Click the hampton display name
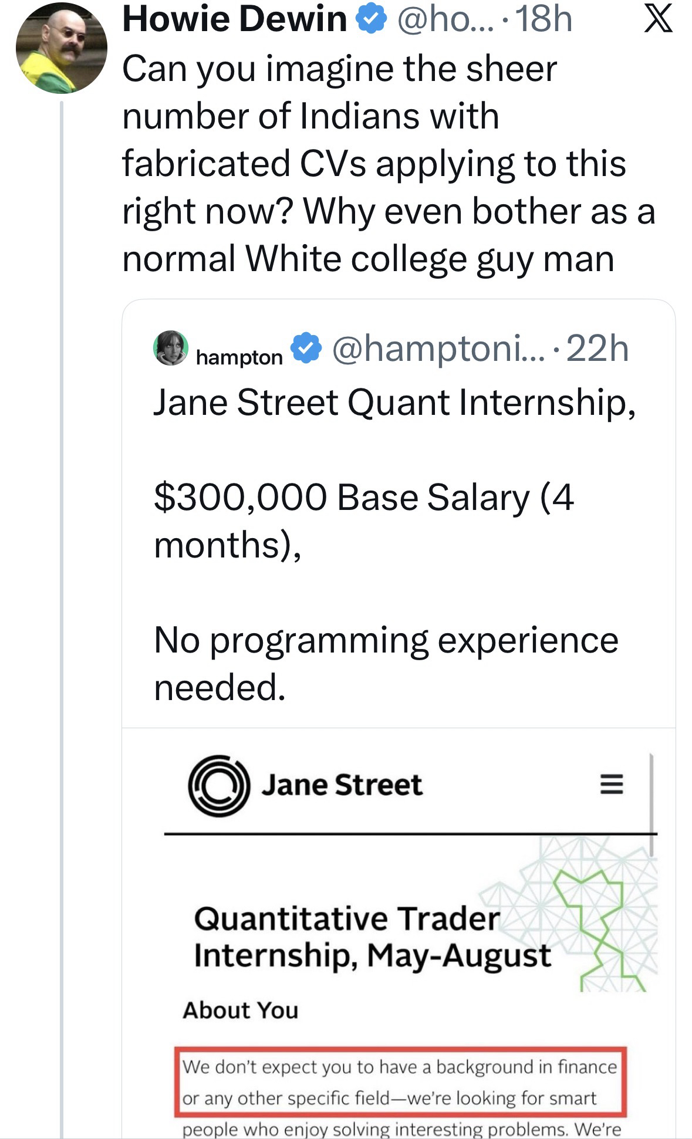 (239, 357)
